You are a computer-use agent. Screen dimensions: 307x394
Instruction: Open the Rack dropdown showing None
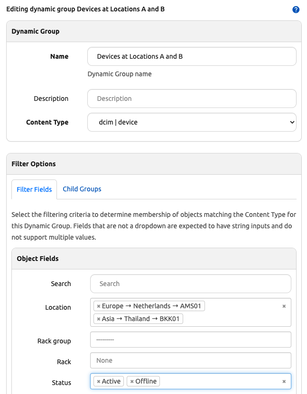click(190, 360)
